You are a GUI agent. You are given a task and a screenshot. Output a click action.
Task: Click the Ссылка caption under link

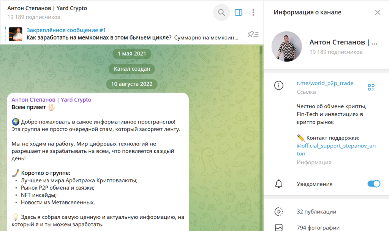pyautogui.click(x=306, y=92)
